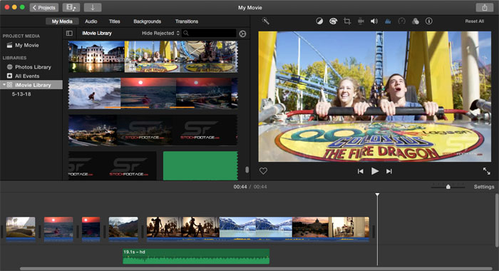The height and width of the screenshot is (271, 499).
Task: Select the mountain temple timeline clip
Action: point(123,229)
